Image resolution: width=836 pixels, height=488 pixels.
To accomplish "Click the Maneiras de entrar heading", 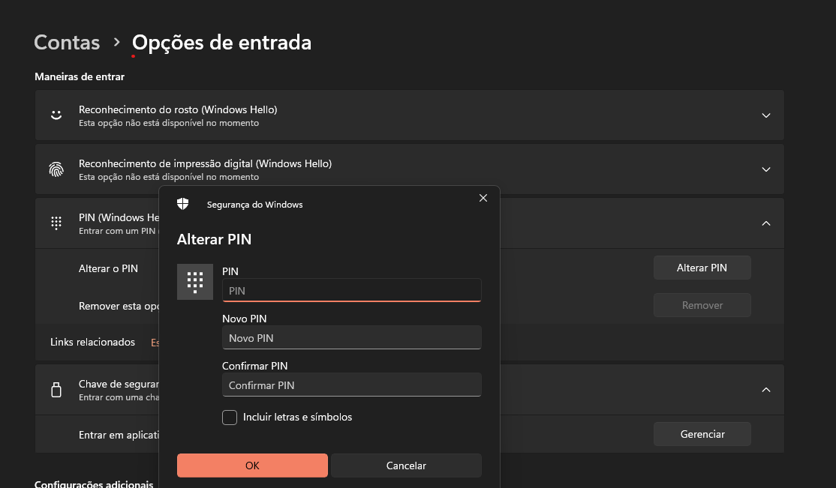I will point(80,76).
